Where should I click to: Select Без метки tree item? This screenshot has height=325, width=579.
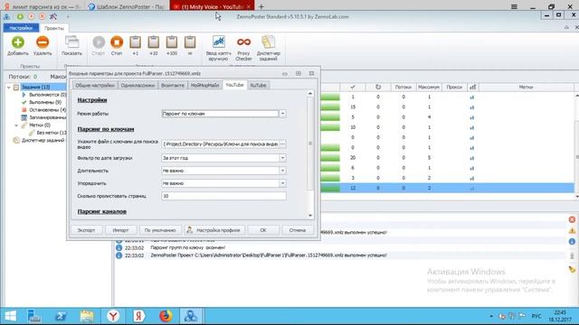pos(48,133)
